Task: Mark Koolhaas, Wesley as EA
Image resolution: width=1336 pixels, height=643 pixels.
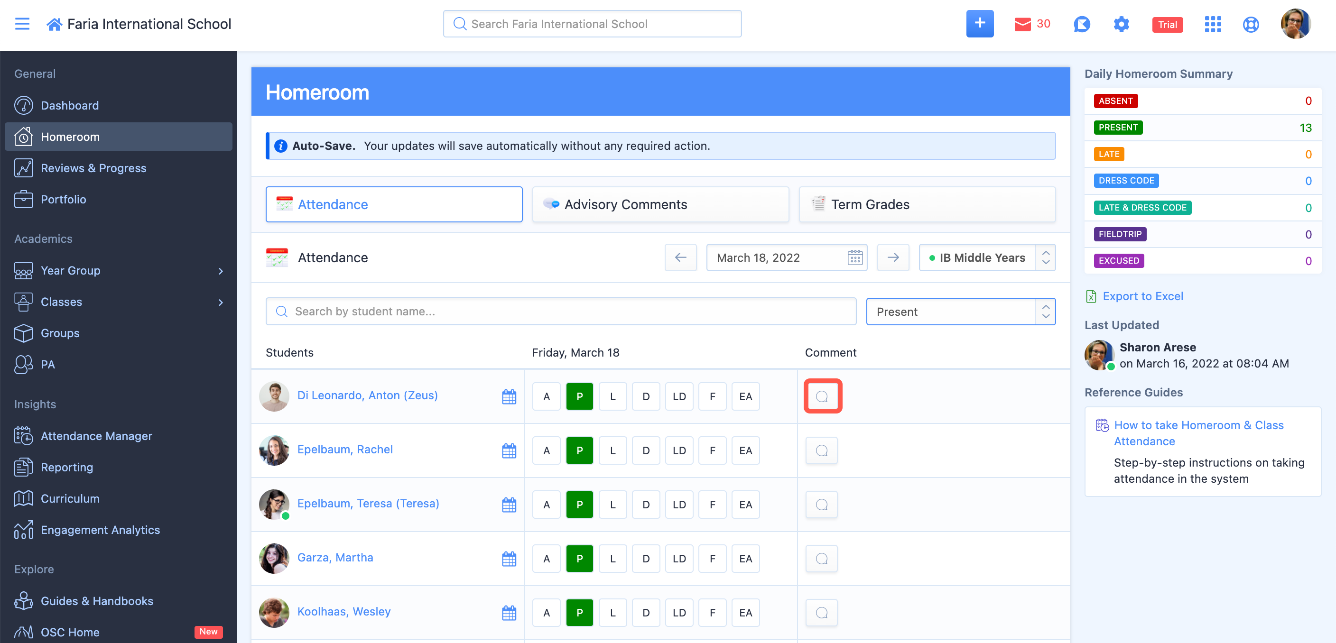Action: 745,613
